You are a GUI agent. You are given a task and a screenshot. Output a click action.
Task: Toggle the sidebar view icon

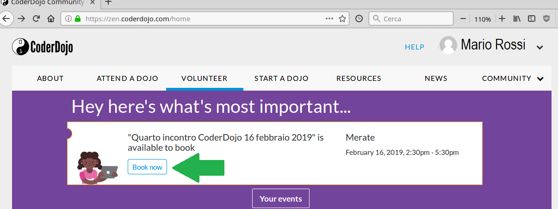pos(532,19)
